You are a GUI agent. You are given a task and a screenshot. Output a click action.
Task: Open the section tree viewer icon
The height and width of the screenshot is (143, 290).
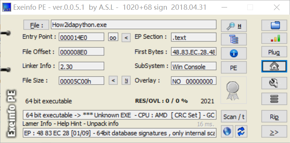pos(234,39)
